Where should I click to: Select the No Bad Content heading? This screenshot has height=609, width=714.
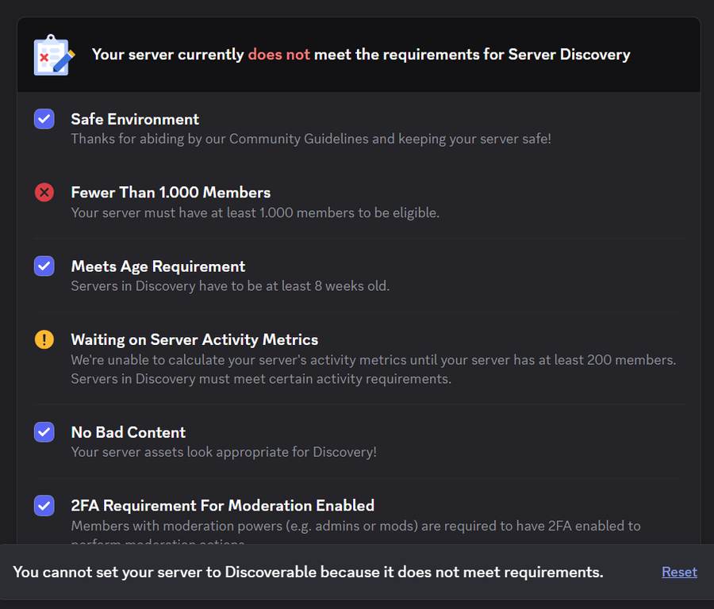[128, 432]
